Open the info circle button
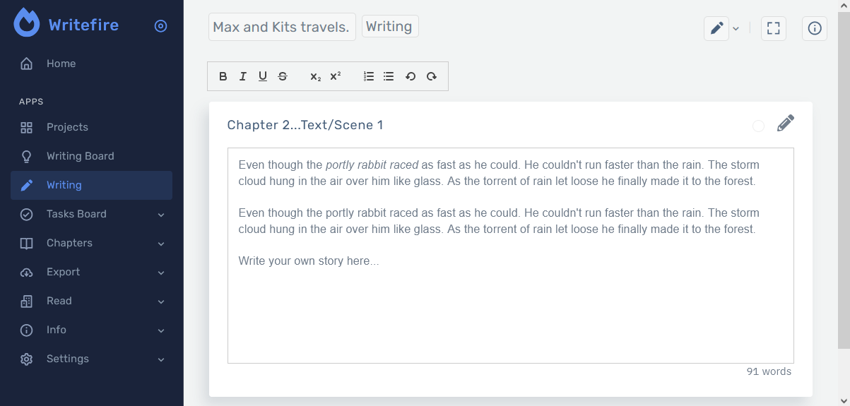The height and width of the screenshot is (406, 850). (815, 28)
